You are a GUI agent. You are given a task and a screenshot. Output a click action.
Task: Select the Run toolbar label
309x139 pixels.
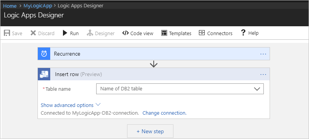(x=74, y=34)
